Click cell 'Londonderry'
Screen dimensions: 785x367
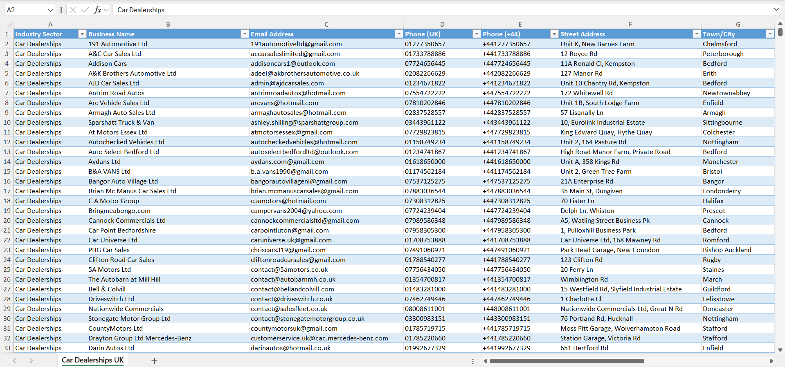click(x=738, y=191)
